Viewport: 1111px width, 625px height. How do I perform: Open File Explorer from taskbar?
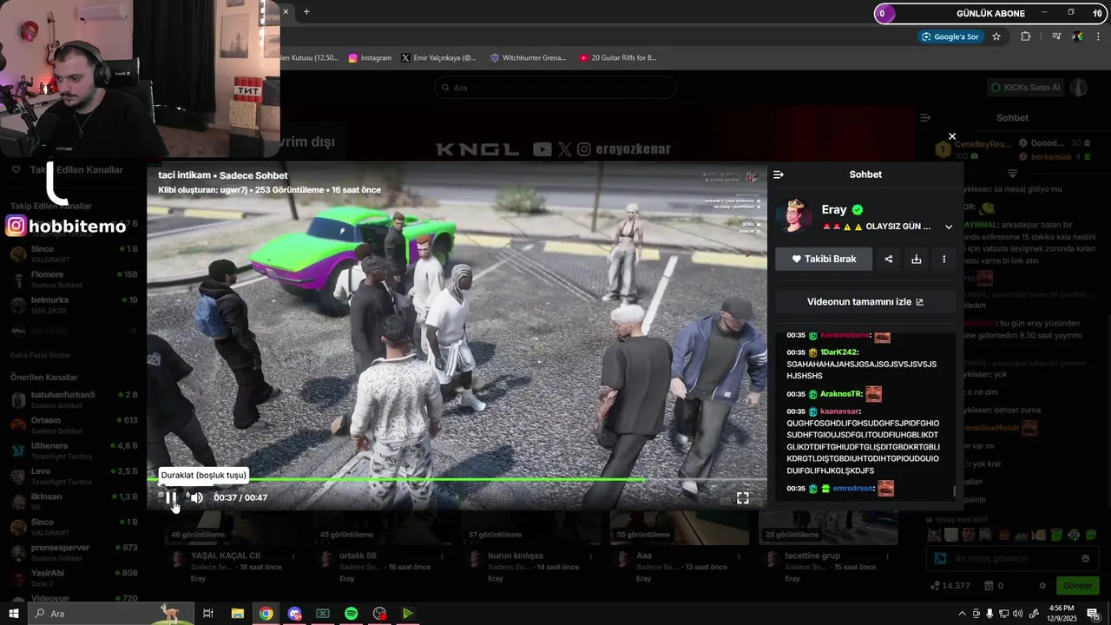pos(237,614)
